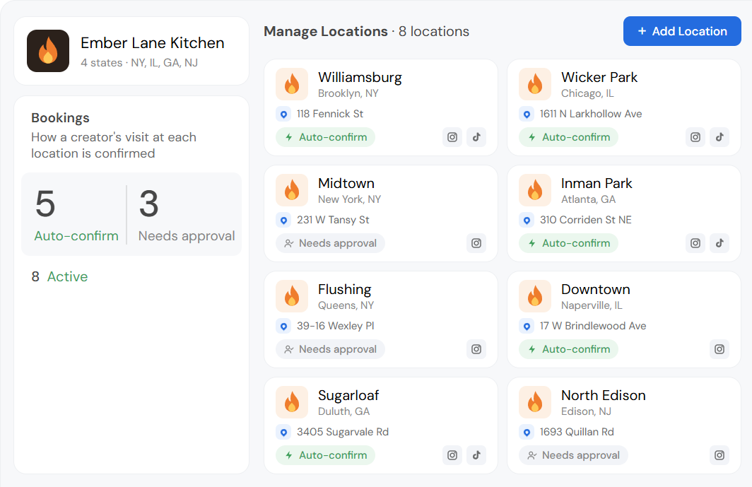Click the 1611 N Larkhollow Ave address
Screen dimensions: 752x487
coord(591,115)
